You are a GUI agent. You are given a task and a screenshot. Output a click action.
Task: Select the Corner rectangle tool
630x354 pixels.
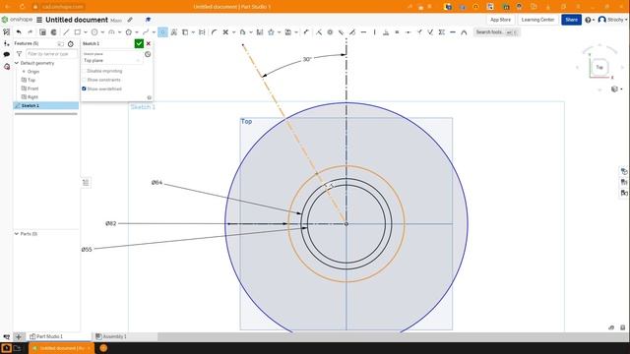(x=78, y=32)
